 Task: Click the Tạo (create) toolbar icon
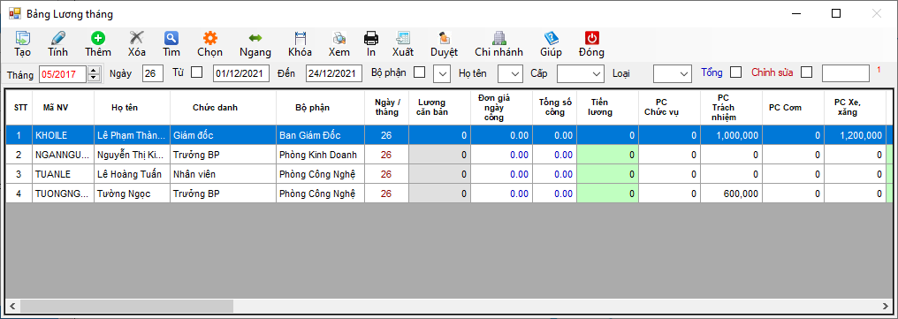click(x=23, y=38)
